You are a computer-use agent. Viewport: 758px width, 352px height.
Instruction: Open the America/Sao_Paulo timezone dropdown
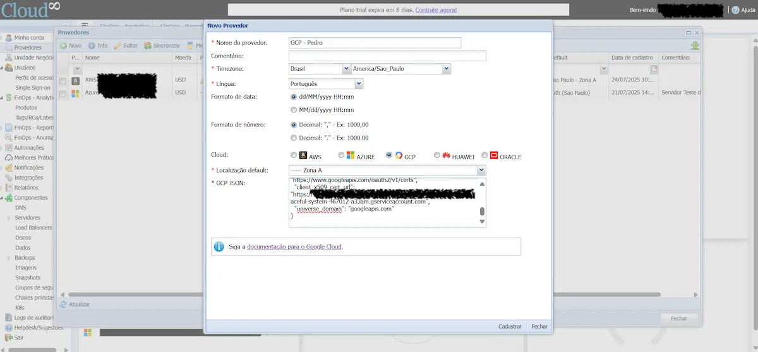click(447, 68)
